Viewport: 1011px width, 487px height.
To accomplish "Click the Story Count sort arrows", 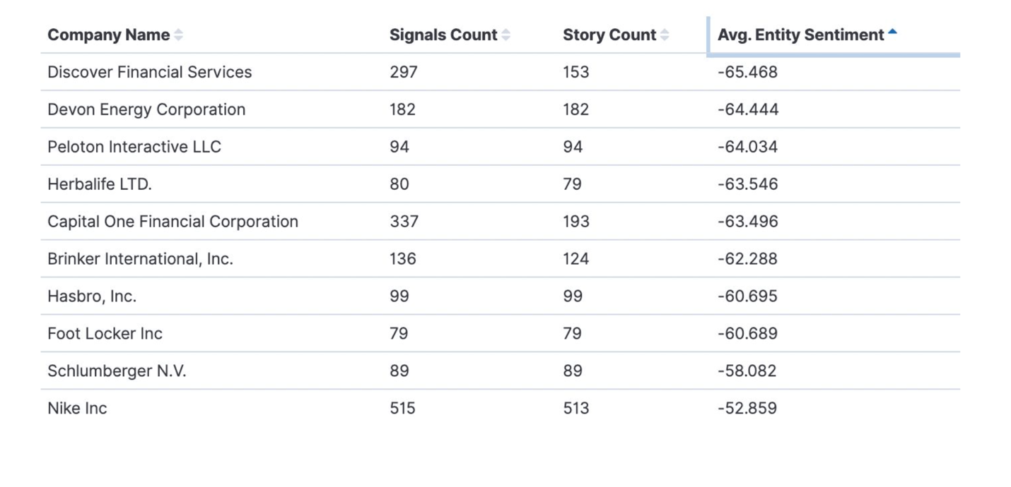I will [x=665, y=35].
